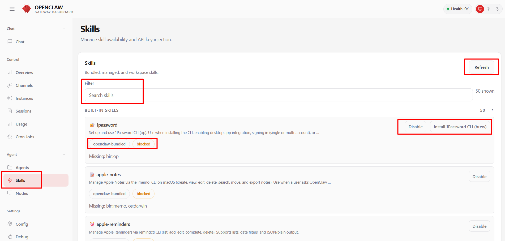The width and height of the screenshot is (505, 241).
Task: Click the Nodes monitor icon
Action: pos(10,193)
